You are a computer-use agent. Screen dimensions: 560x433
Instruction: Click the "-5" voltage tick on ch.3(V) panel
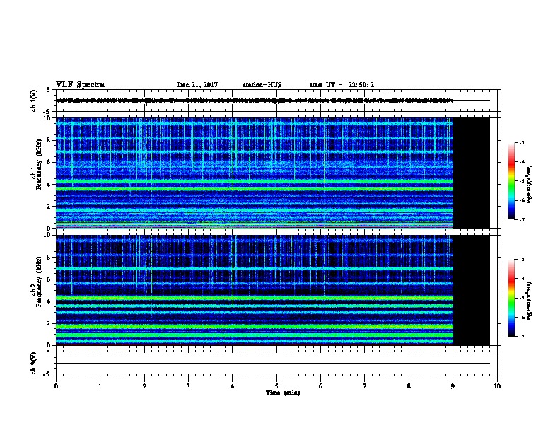tap(47, 374)
